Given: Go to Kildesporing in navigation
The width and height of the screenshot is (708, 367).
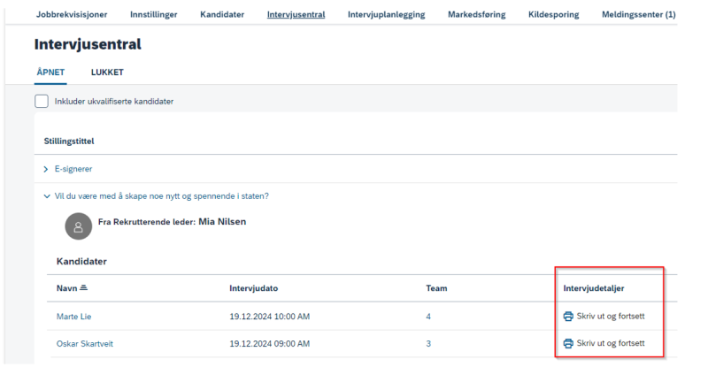Looking at the screenshot, I should pos(554,14).
